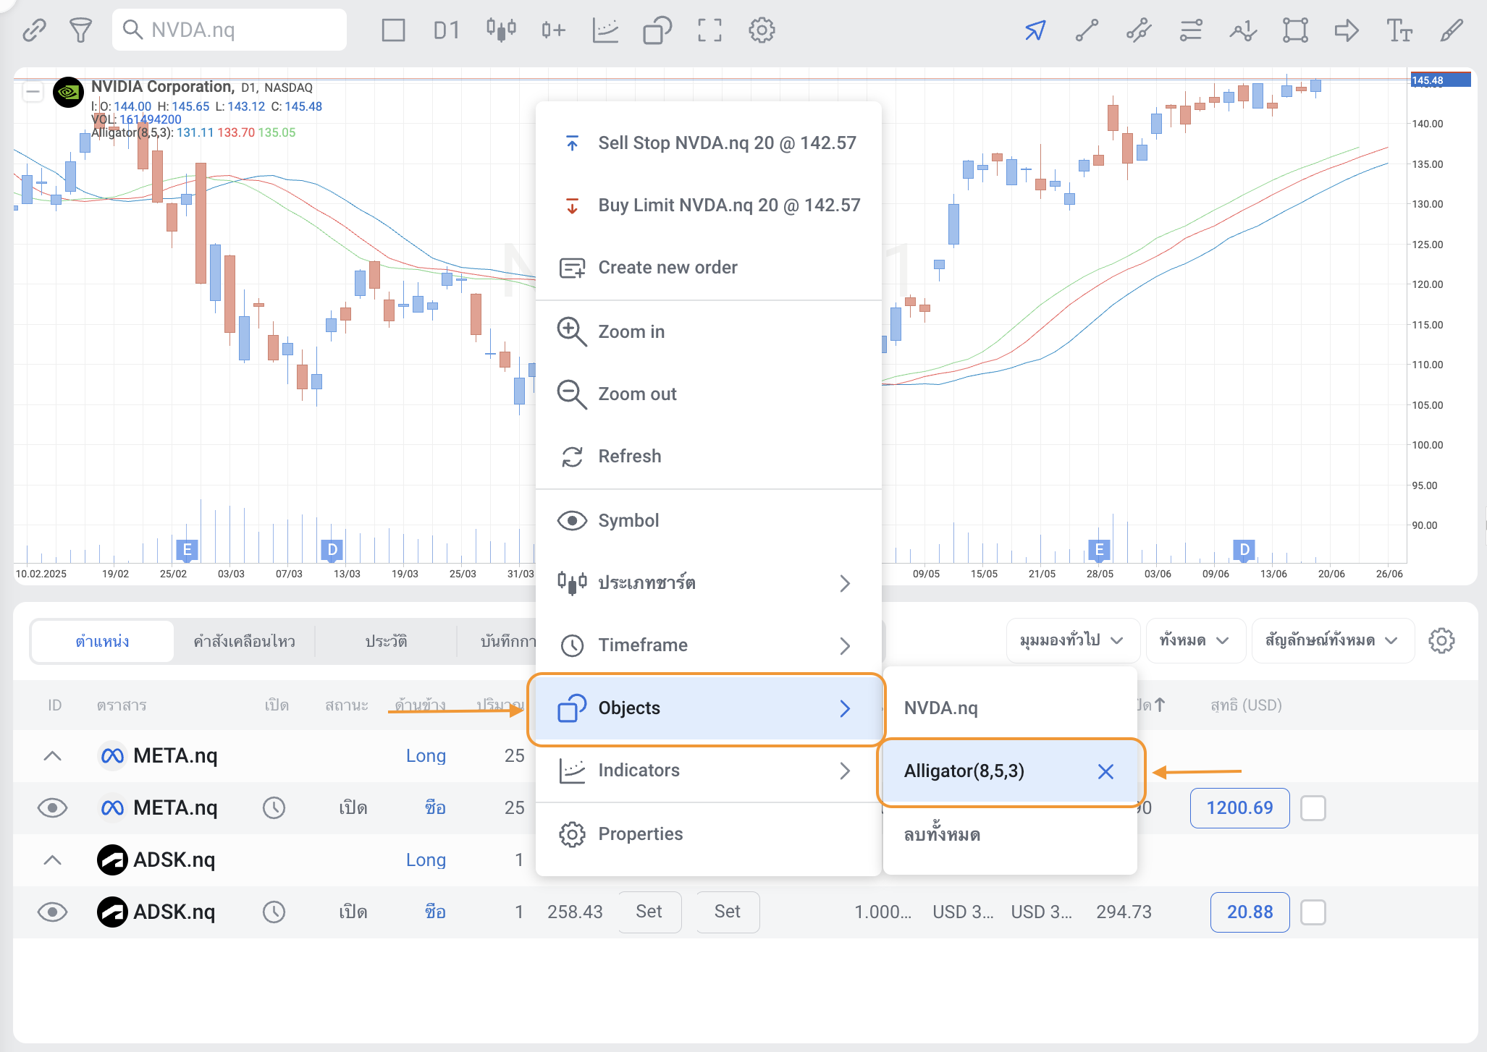The image size is (1487, 1052).
Task: Select the trend line drawing tool
Action: tap(1087, 30)
